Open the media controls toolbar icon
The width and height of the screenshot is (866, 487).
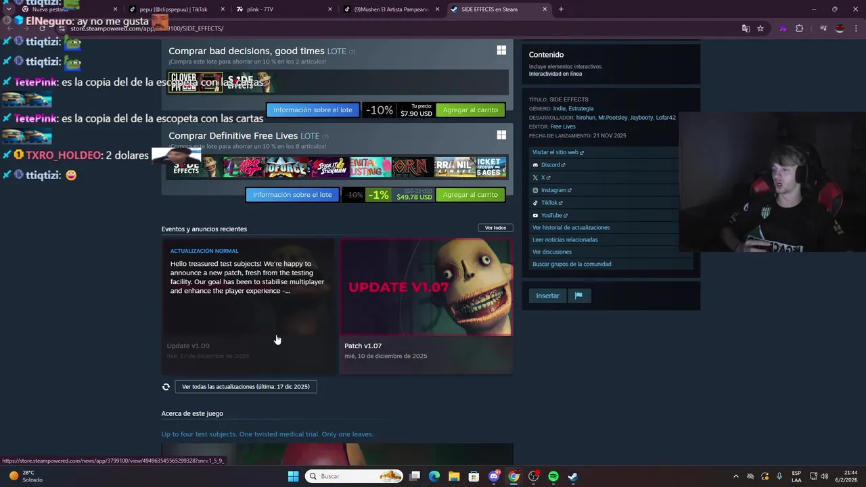pos(823,28)
